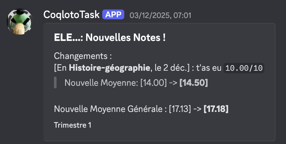
Task: Click the 03/12/2025, 07:01 message timestamp
Action: (160, 15)
